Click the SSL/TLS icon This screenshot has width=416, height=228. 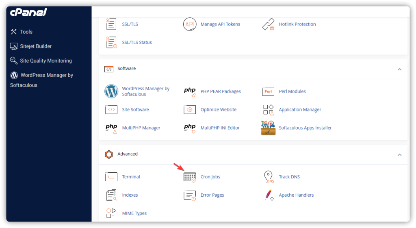(111, 24)
